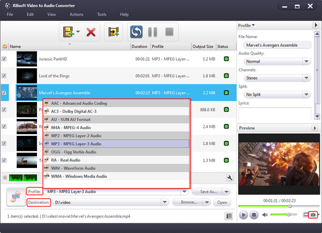Image resolution: width=322 pixels, height=233 pixels.
Task: Stop the preview playback
Action: (x=254, y=215)
